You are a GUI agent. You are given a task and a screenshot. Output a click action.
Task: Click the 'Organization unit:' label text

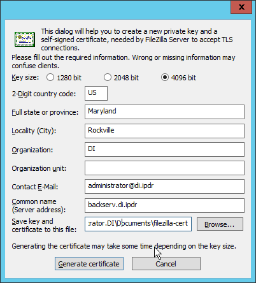point(39,168)
